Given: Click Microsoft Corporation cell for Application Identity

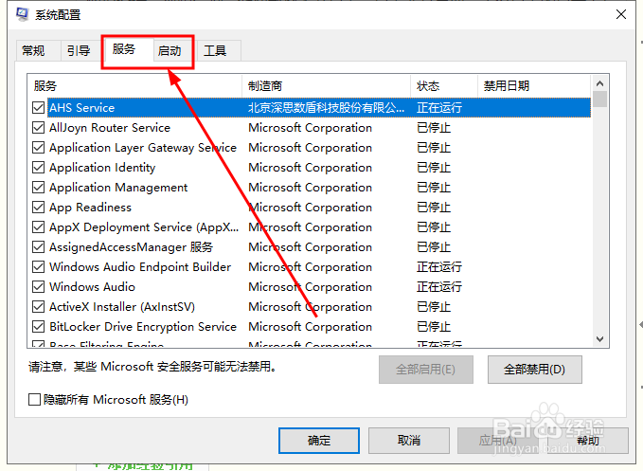Looking at the screenshot, I should 310,168.
